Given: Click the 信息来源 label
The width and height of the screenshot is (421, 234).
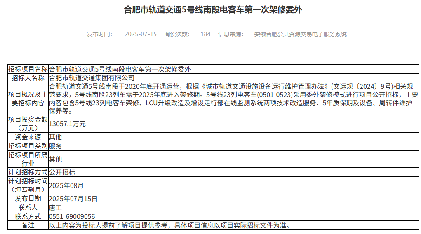Looking at the screenshot, I should 230,34.
